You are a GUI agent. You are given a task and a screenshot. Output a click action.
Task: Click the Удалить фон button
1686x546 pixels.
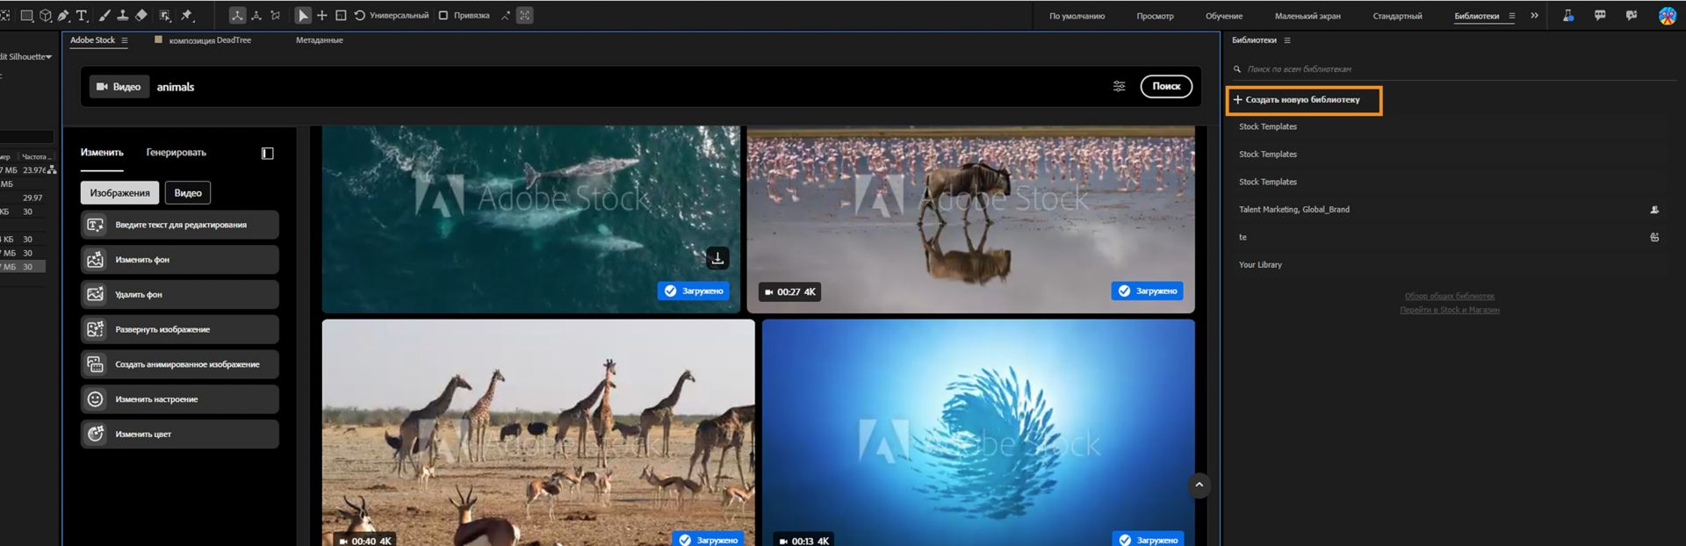pos(180,294)
